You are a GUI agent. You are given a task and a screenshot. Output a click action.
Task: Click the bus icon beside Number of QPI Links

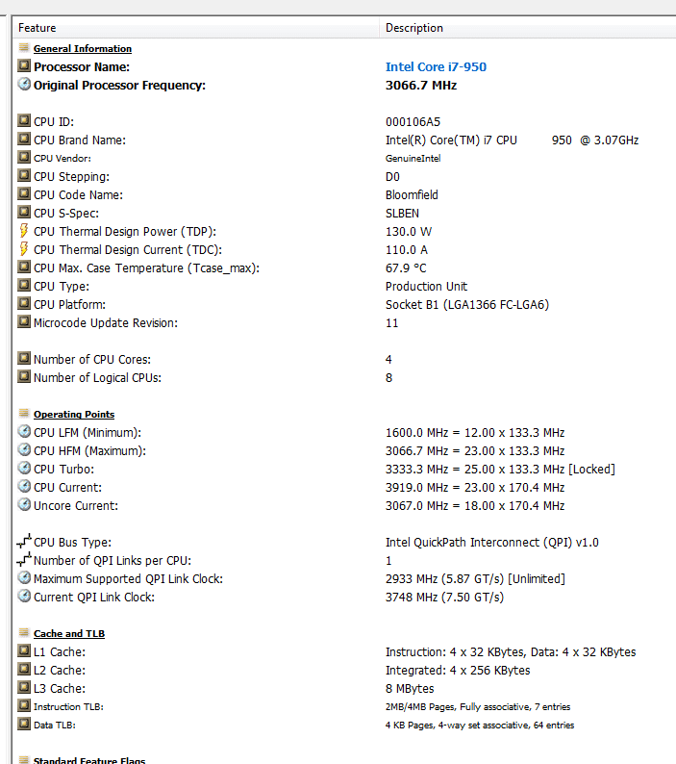pos(24,559)
